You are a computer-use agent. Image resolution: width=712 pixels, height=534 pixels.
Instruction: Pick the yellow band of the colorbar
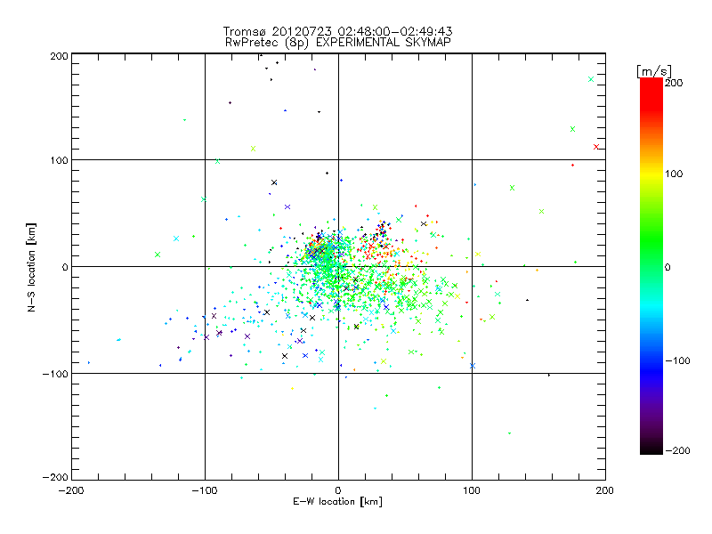point(651,174)
